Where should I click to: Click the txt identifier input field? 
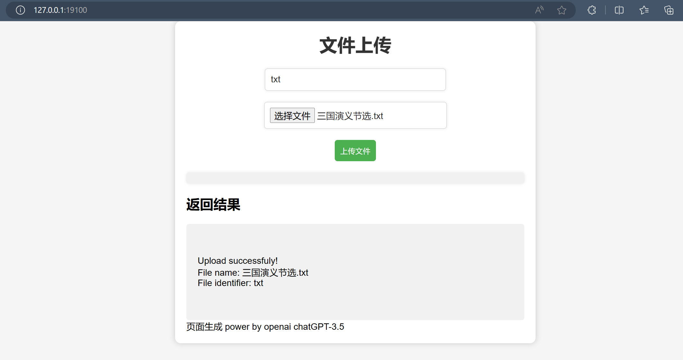point(355,79)
